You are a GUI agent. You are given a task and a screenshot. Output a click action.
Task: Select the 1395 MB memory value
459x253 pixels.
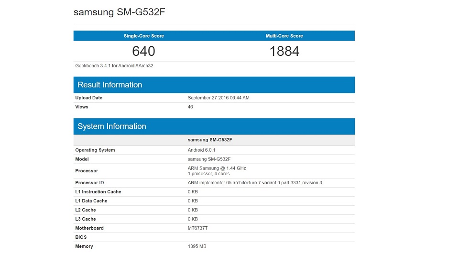(x=197, y=246)
